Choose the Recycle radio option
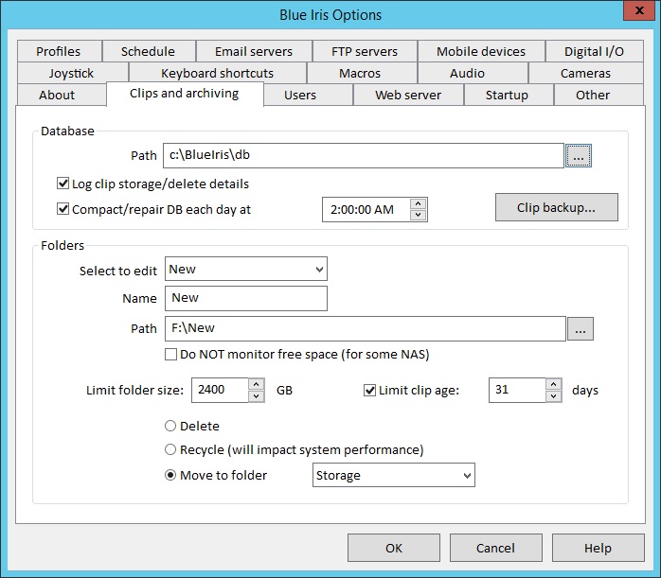This screenshot has height=578, width=661. 170,449
